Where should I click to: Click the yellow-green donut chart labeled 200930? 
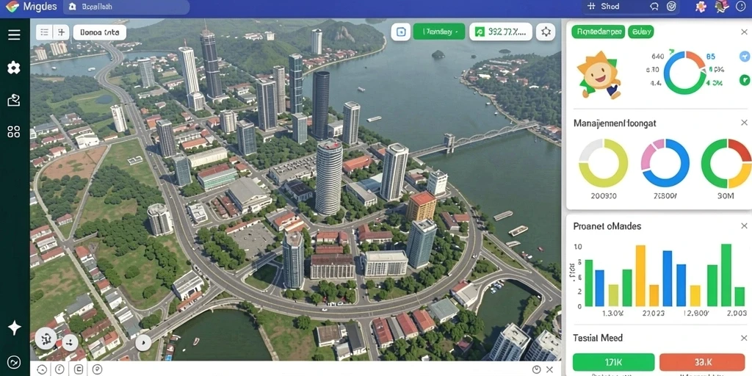(604, 163)
